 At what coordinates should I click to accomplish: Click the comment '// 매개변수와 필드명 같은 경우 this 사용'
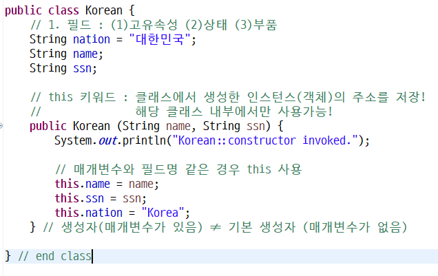[x=178, y=169]
